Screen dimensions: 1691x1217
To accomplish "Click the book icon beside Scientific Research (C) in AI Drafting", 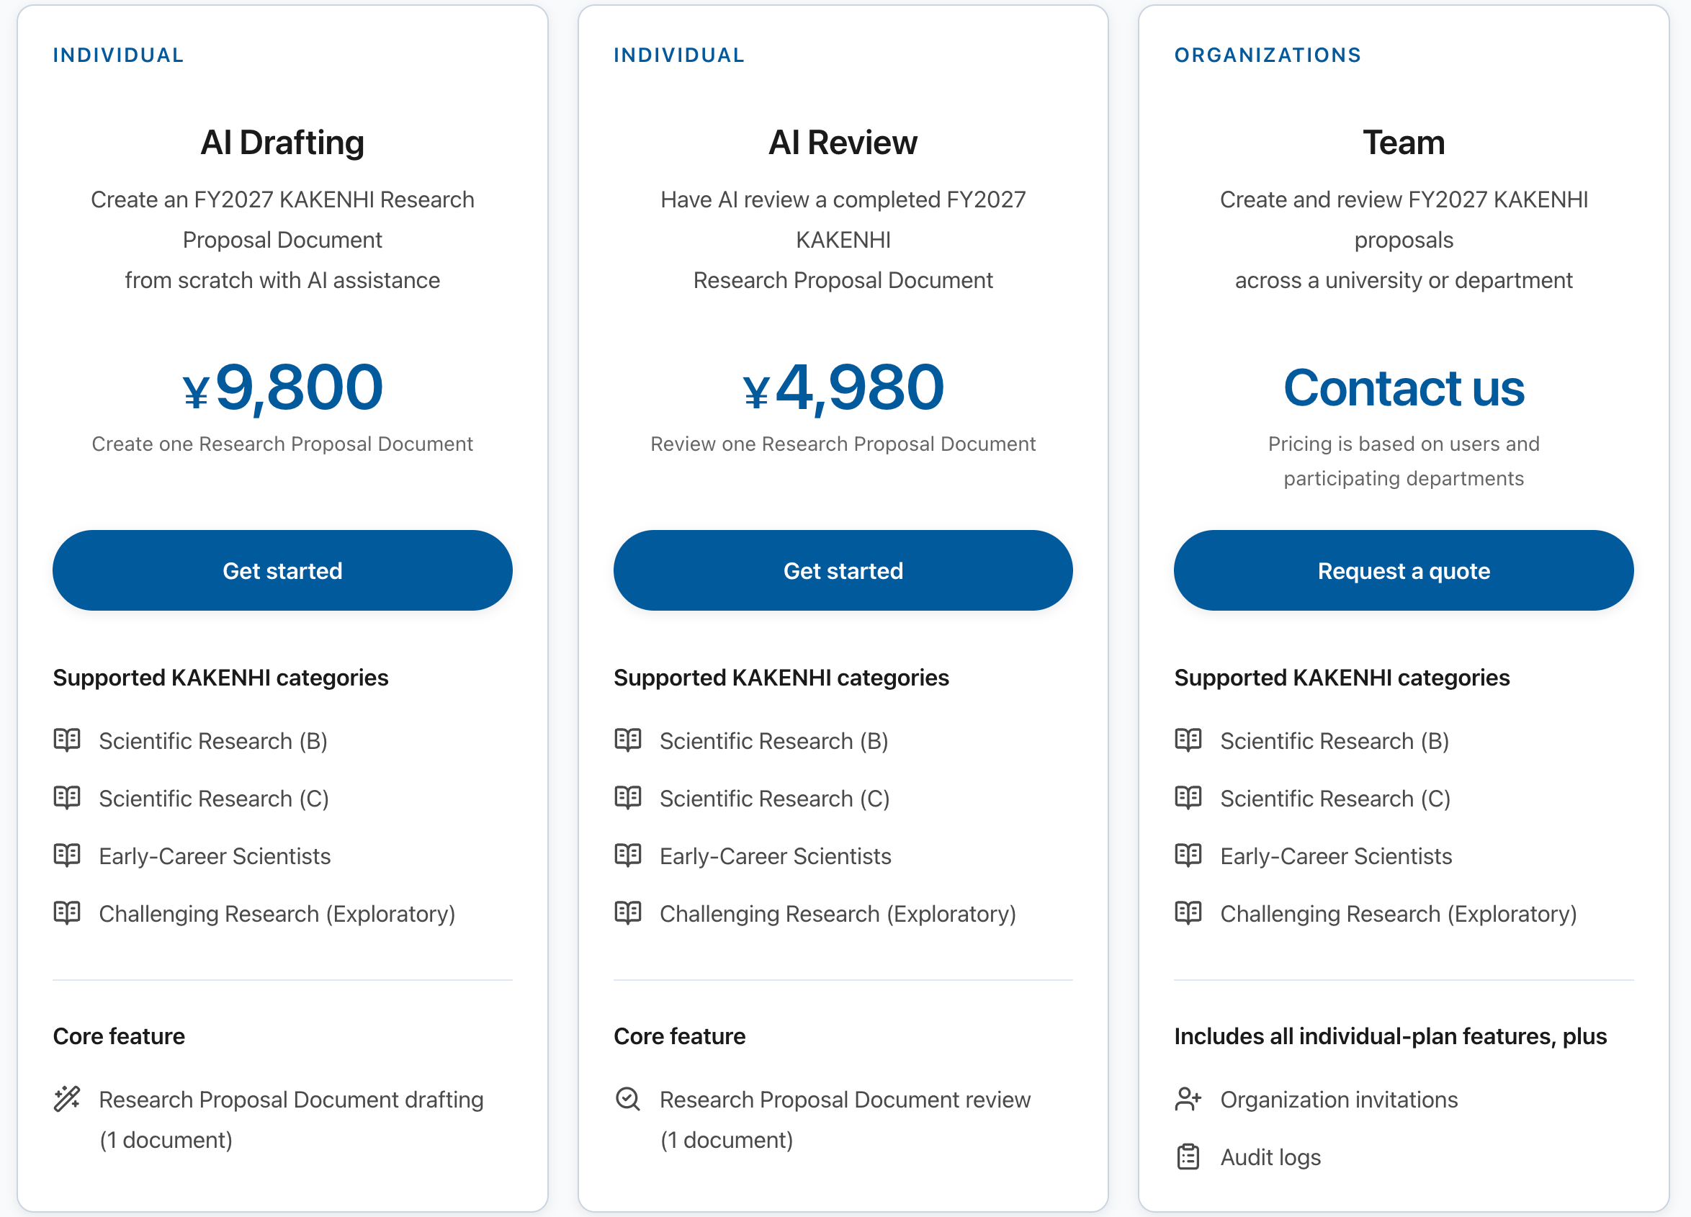I will [x=67, y=797].
